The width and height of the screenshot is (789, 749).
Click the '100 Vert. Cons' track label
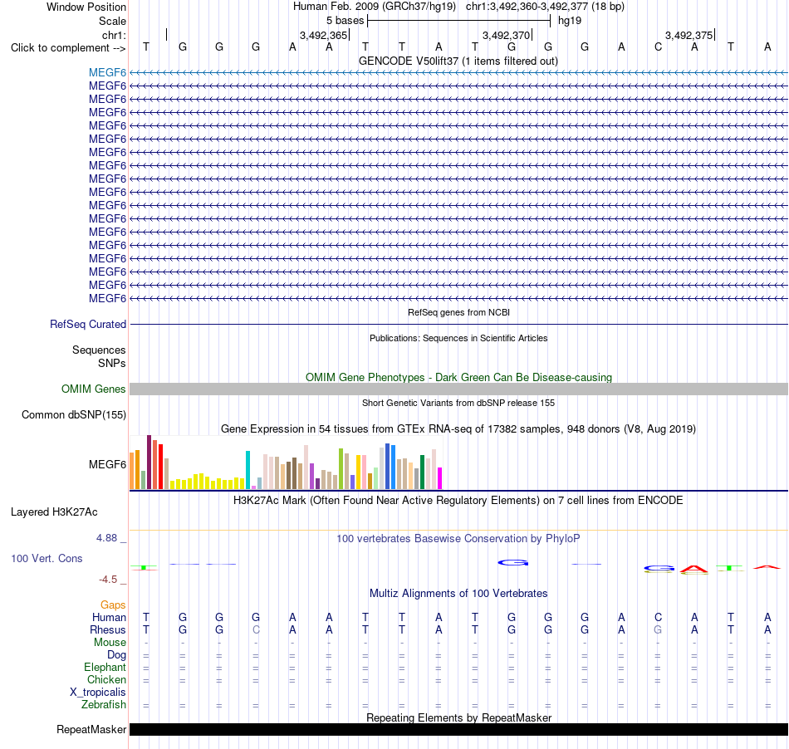coord(47,558)
